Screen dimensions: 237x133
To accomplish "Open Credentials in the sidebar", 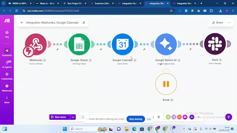I will 7,76.
